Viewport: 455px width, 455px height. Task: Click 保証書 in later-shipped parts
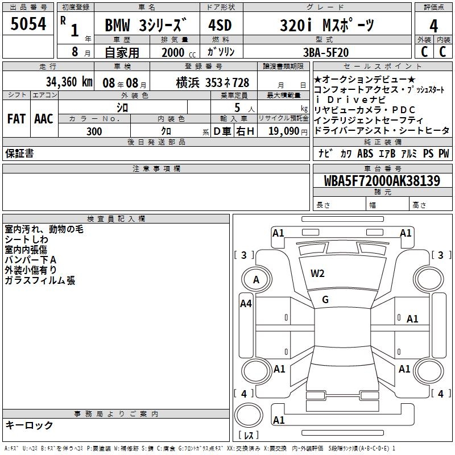pyautogui.click(x=19, y=154)
